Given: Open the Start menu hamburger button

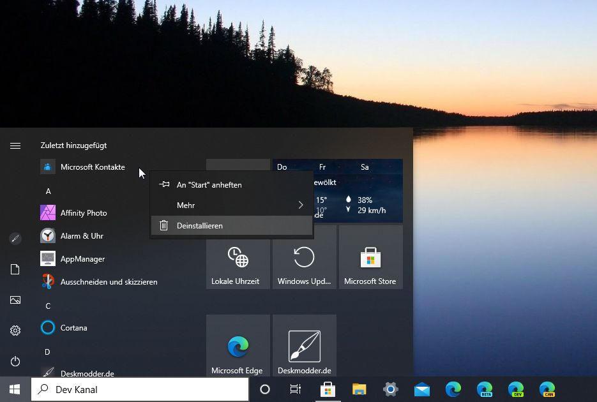Looking at the screenshot, I should (x=15, y=145).
